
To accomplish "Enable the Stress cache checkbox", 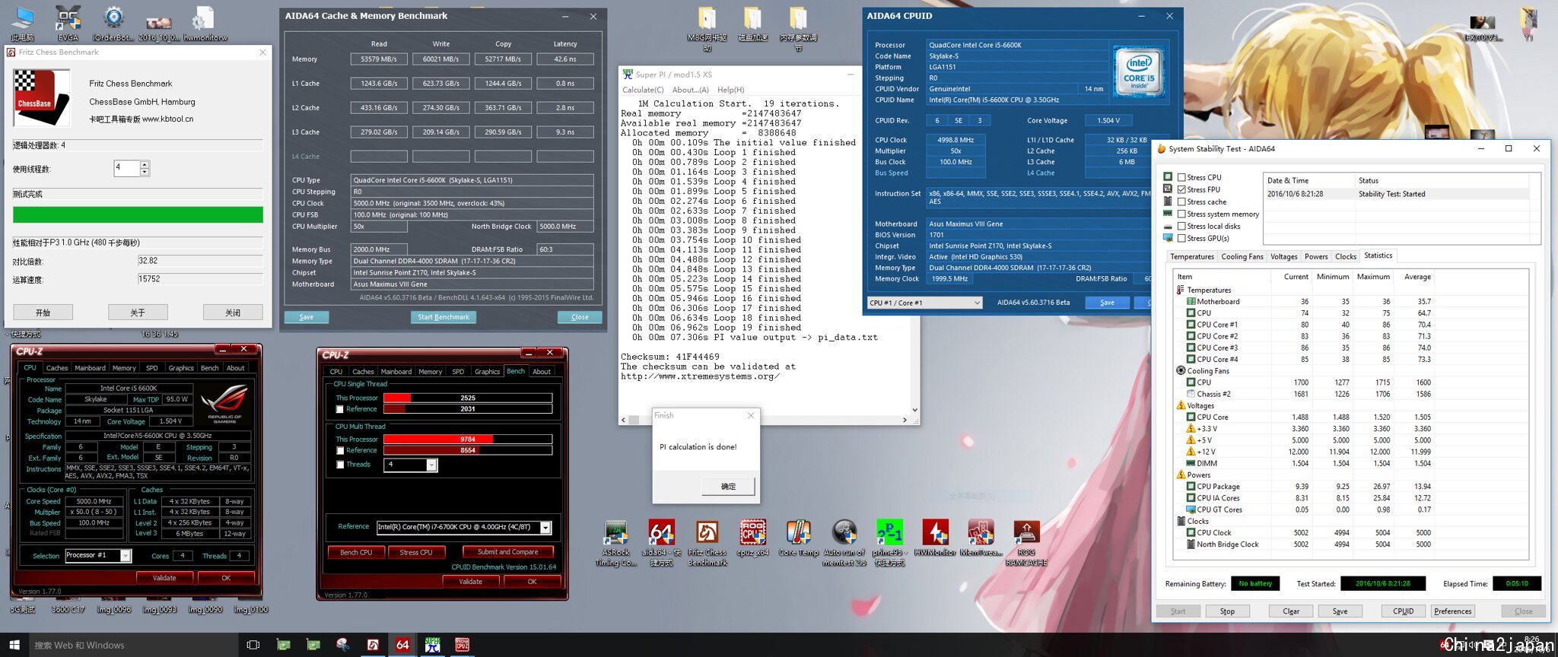I will (x=1181, y=202).
